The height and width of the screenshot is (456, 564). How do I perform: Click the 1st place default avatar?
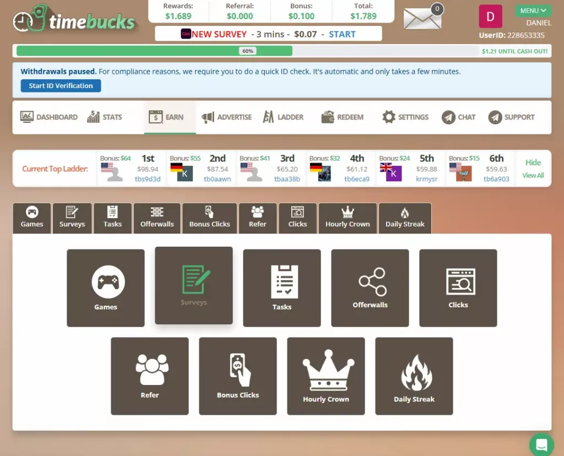click(x=115, y=174)
